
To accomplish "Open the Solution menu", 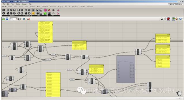I will point(24,4).
